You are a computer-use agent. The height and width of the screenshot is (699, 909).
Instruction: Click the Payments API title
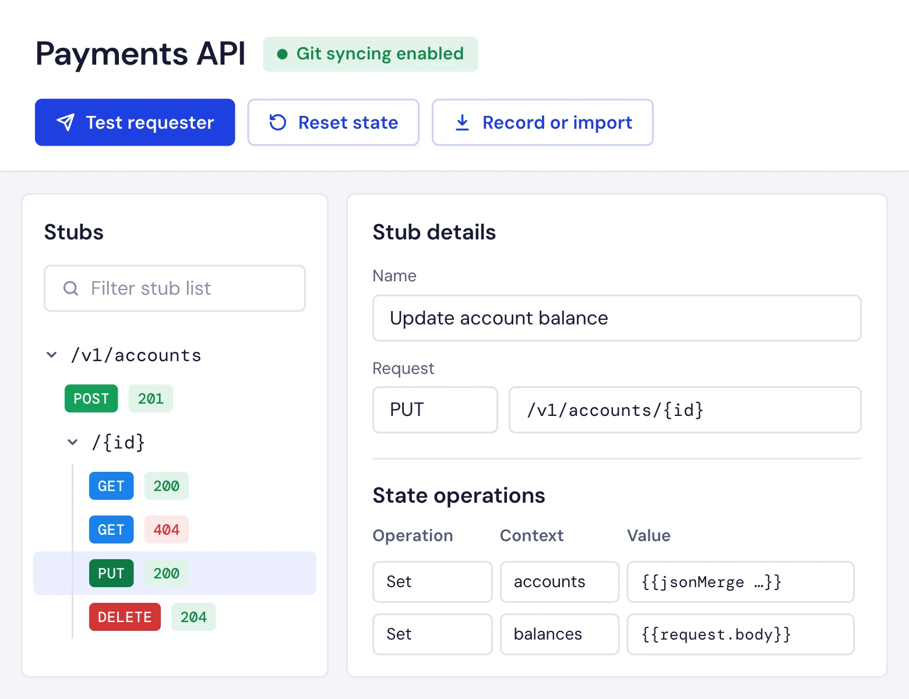click(x=140, y=54)
